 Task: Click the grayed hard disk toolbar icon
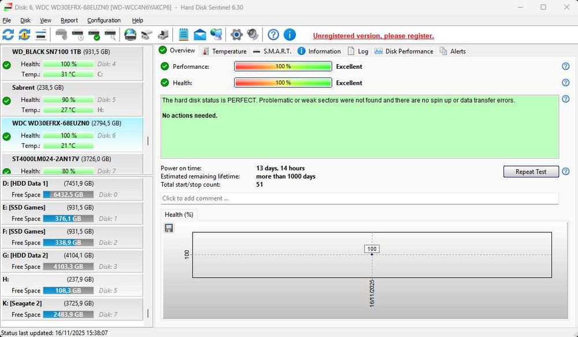coord(61,35)
